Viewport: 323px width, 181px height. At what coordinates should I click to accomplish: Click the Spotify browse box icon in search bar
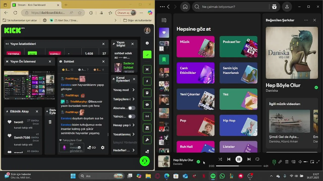point(274,7)
